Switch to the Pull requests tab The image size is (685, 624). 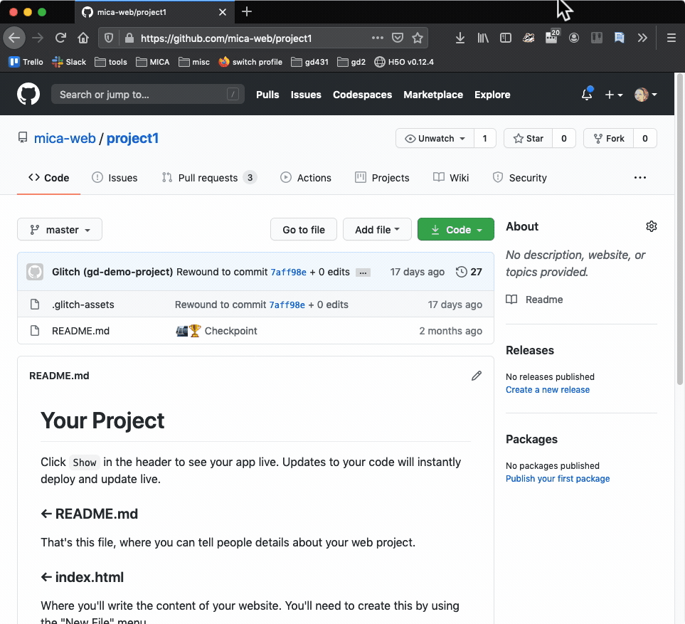click(x=208, y=177)
